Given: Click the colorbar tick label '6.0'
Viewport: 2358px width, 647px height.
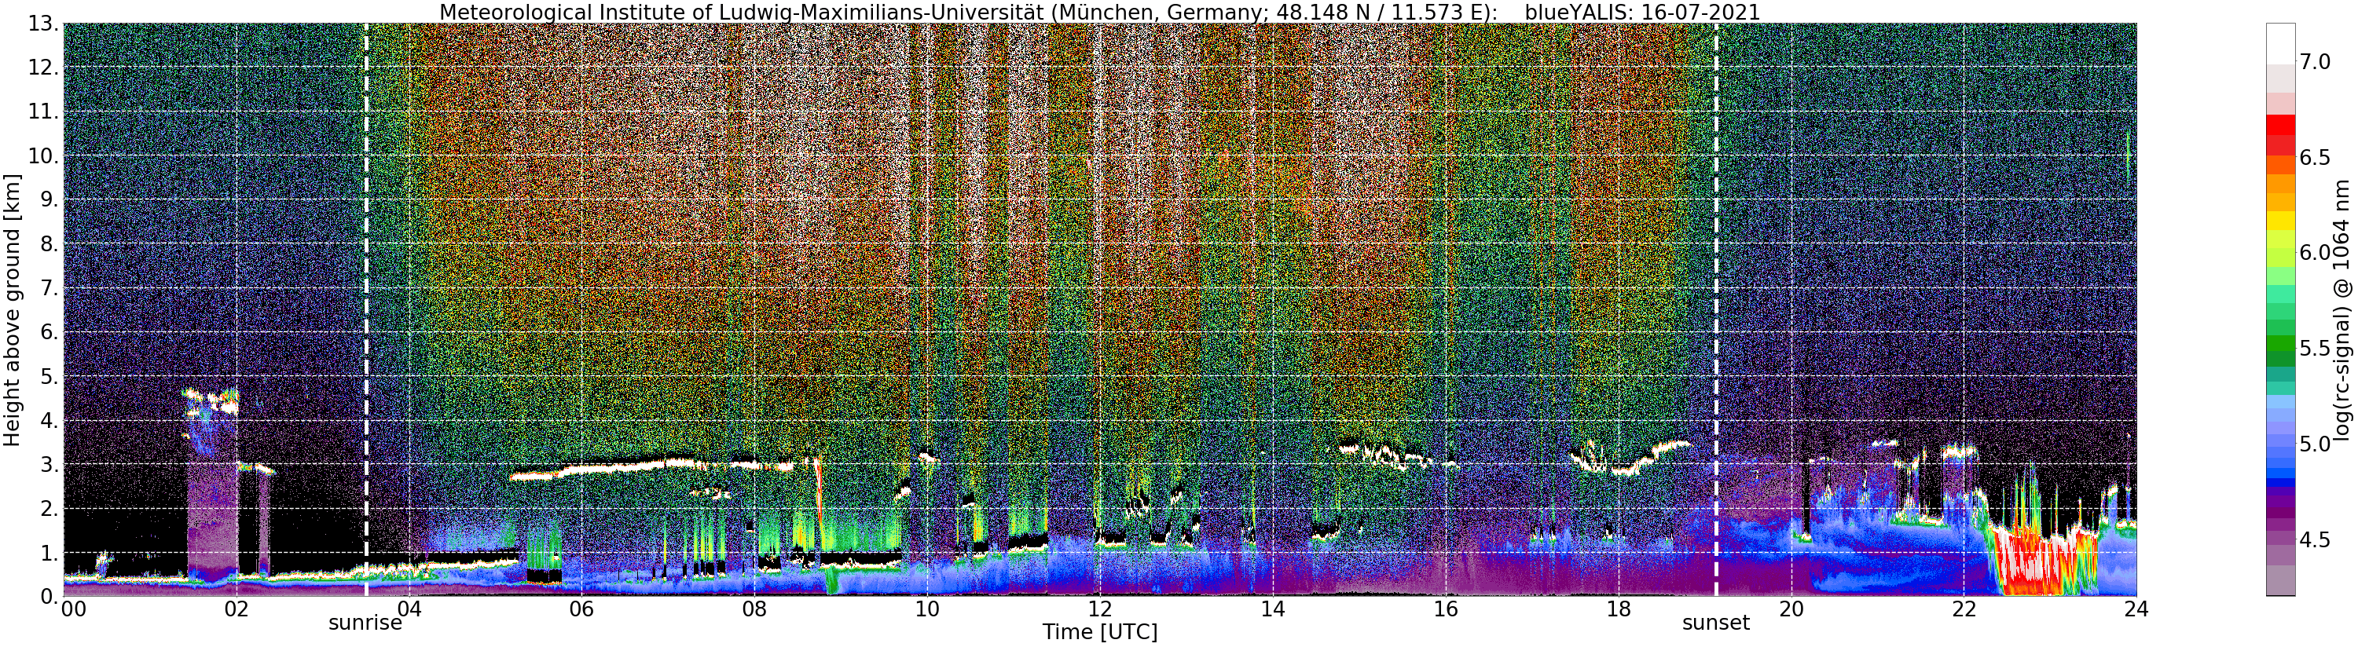Looking at the screenshot, I should coord(2315,253).
